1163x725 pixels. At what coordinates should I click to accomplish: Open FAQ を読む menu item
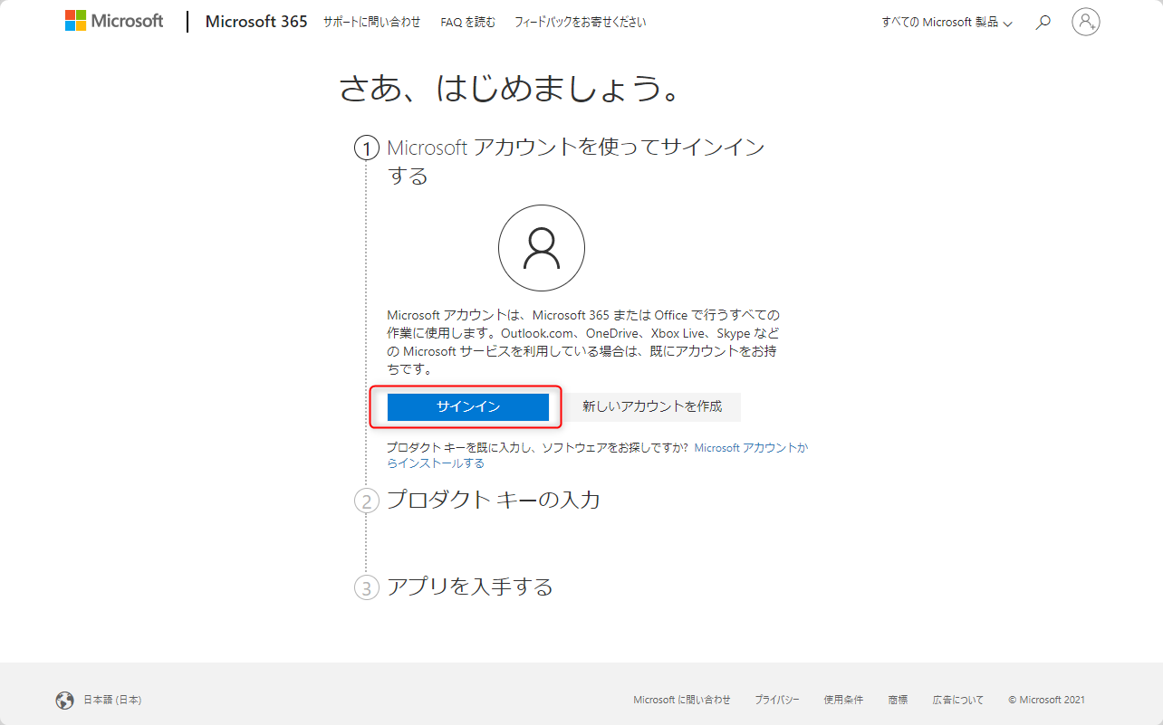[468, 22]
